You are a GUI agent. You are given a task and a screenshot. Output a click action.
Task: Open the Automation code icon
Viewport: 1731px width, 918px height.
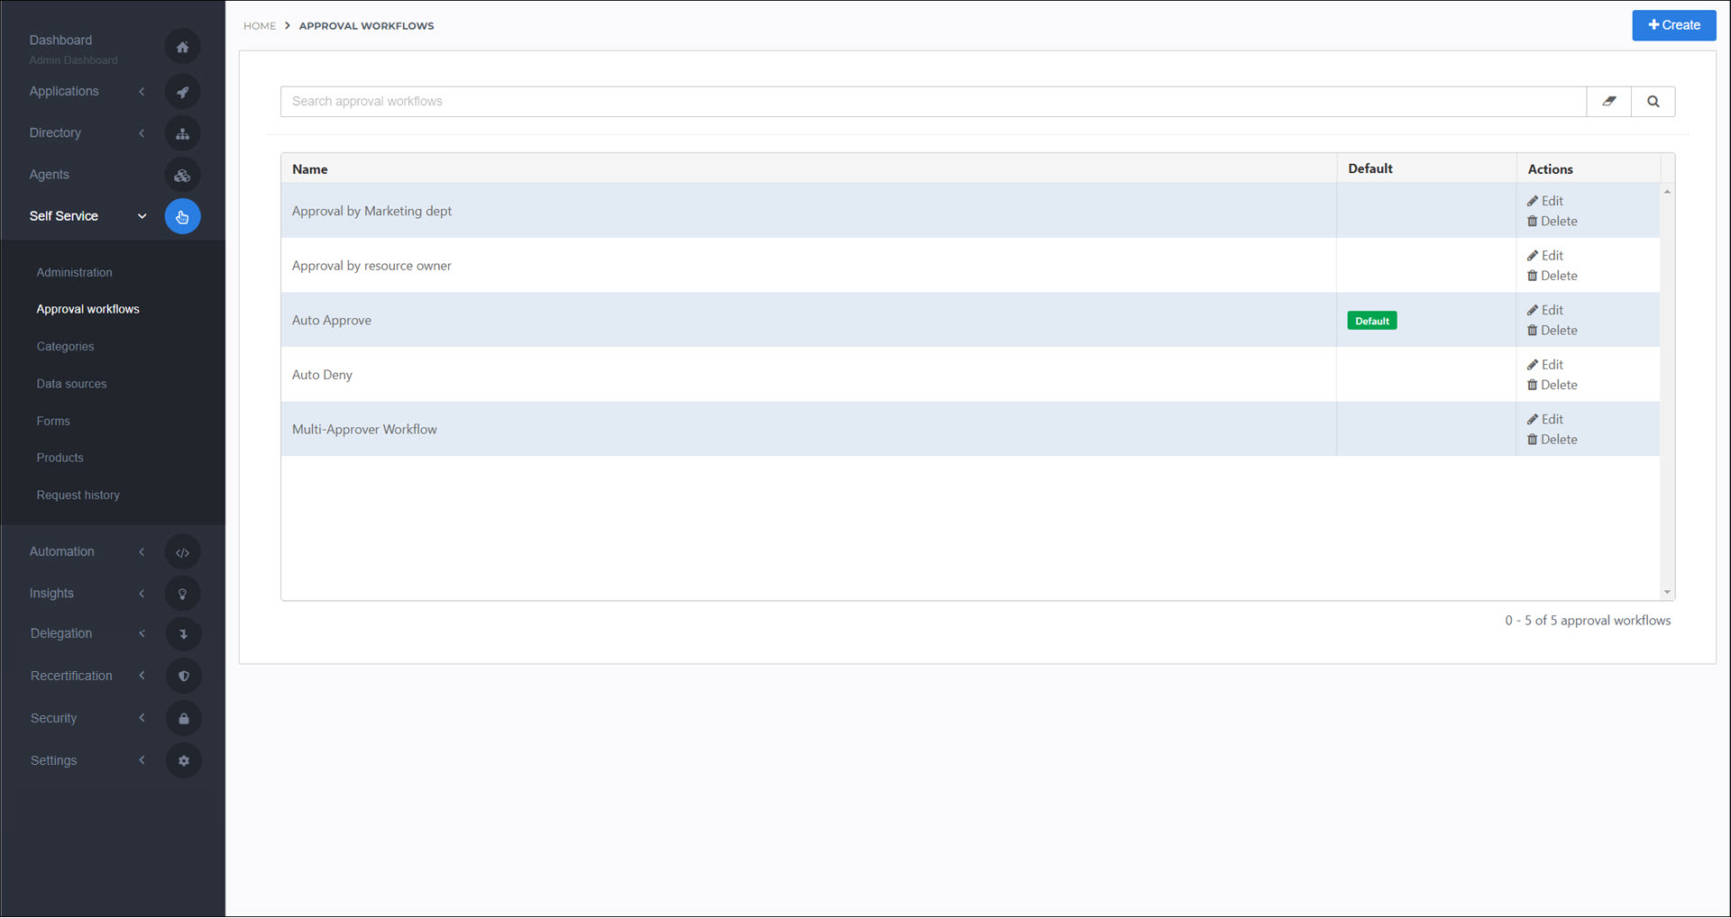pyautogui.click(x=183, y=551)
